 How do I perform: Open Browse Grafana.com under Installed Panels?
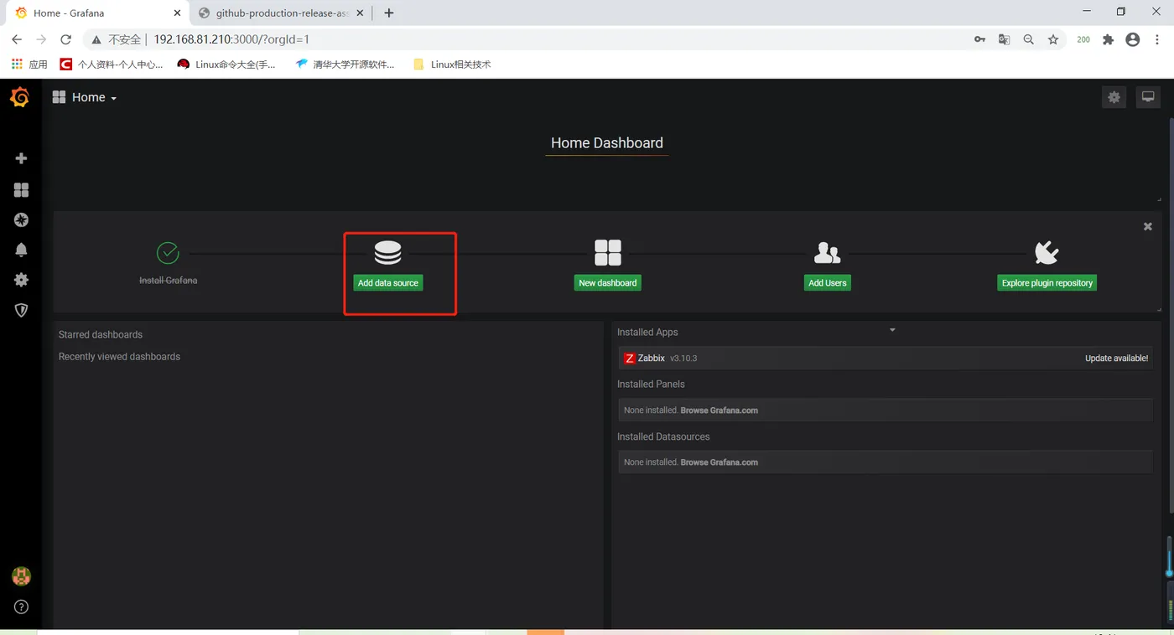point(719,410)
